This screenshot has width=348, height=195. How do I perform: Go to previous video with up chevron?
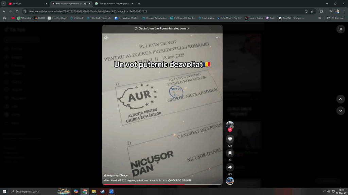pos(341,99)
